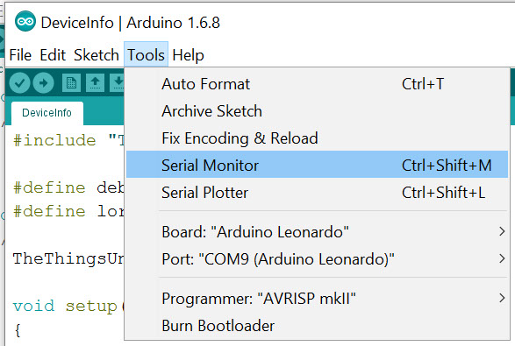This screenshot has width=515, height=346.
Task: Open the Edit menu
Action: [x=53, y=55]
